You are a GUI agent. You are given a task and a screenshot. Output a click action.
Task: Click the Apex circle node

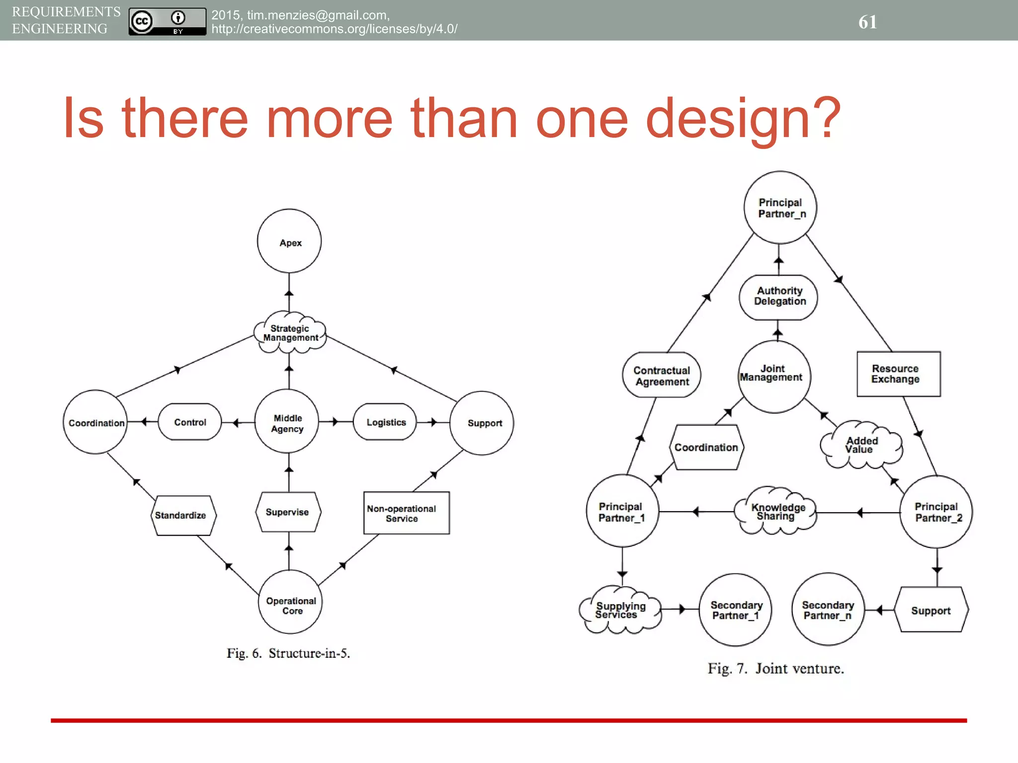point(289,241)
